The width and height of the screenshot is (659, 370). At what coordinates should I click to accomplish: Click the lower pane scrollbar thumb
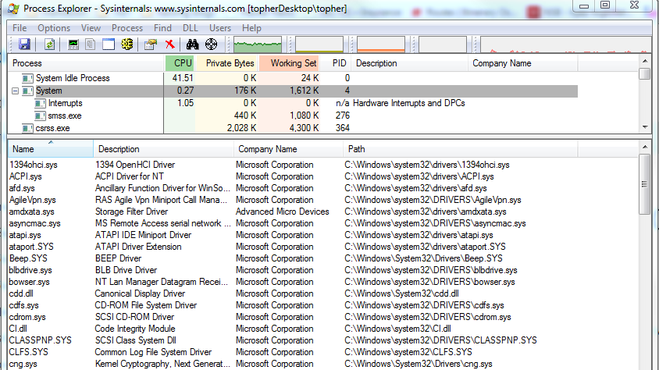coord(645,184)
